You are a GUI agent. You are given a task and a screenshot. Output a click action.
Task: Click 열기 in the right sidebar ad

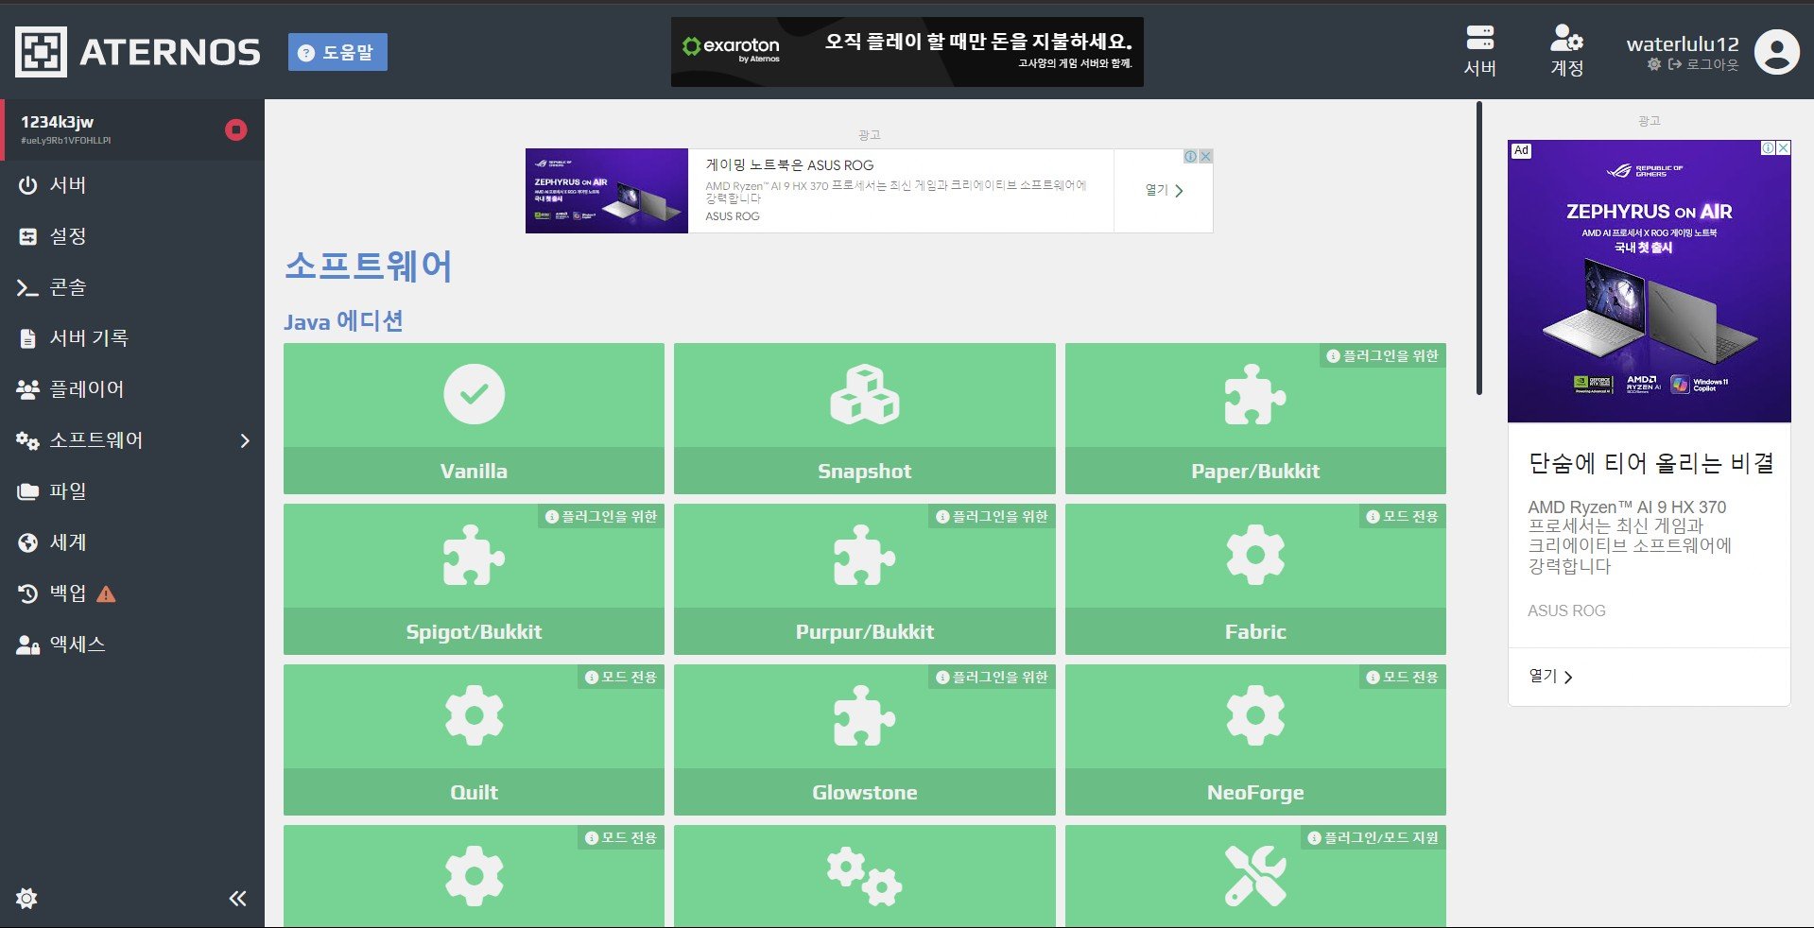pyautogui.click(x=1550, y=677)
